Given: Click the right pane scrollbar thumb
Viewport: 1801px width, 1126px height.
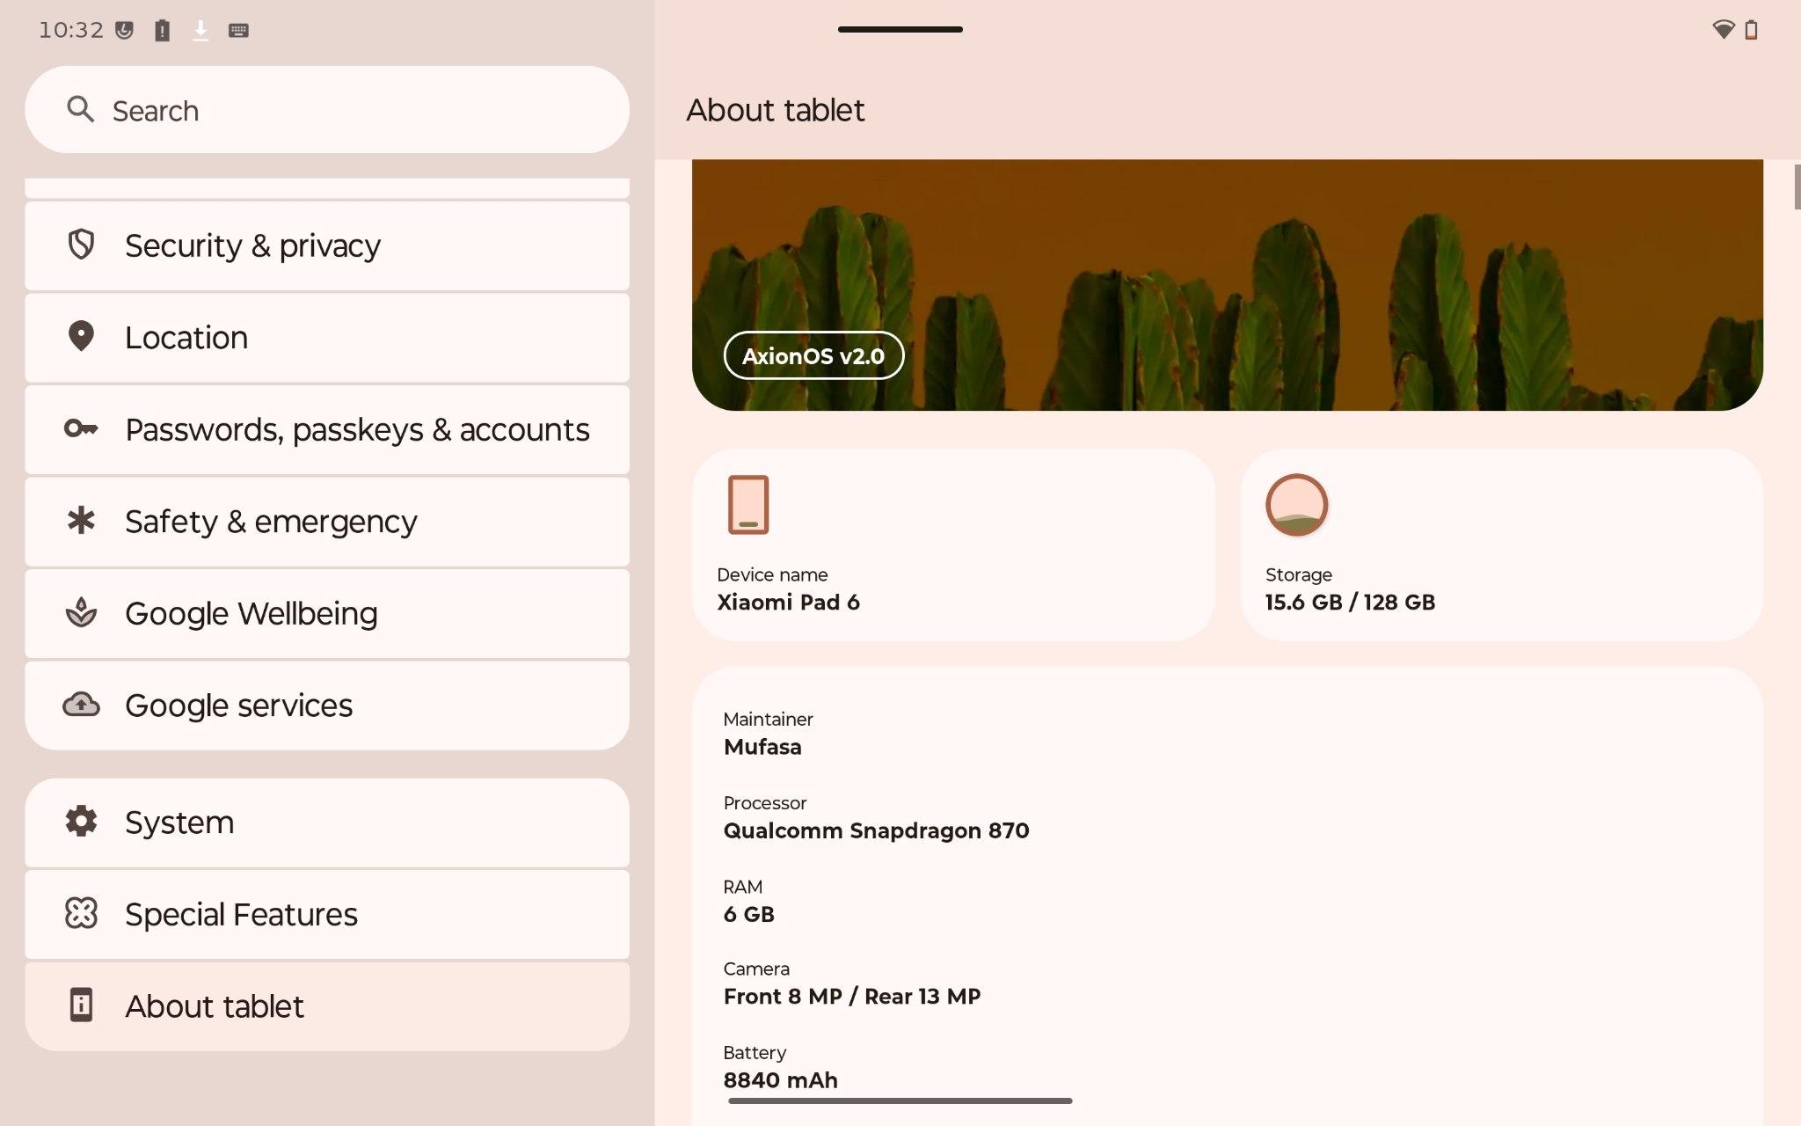Looking at the screenshot, I should (x=1797, y=186).
